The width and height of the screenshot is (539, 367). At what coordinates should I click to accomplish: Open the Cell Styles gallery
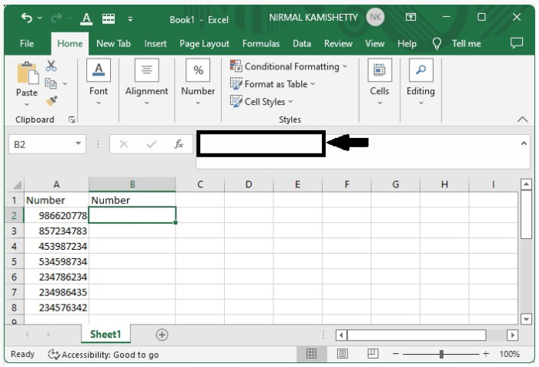point(261,102)
